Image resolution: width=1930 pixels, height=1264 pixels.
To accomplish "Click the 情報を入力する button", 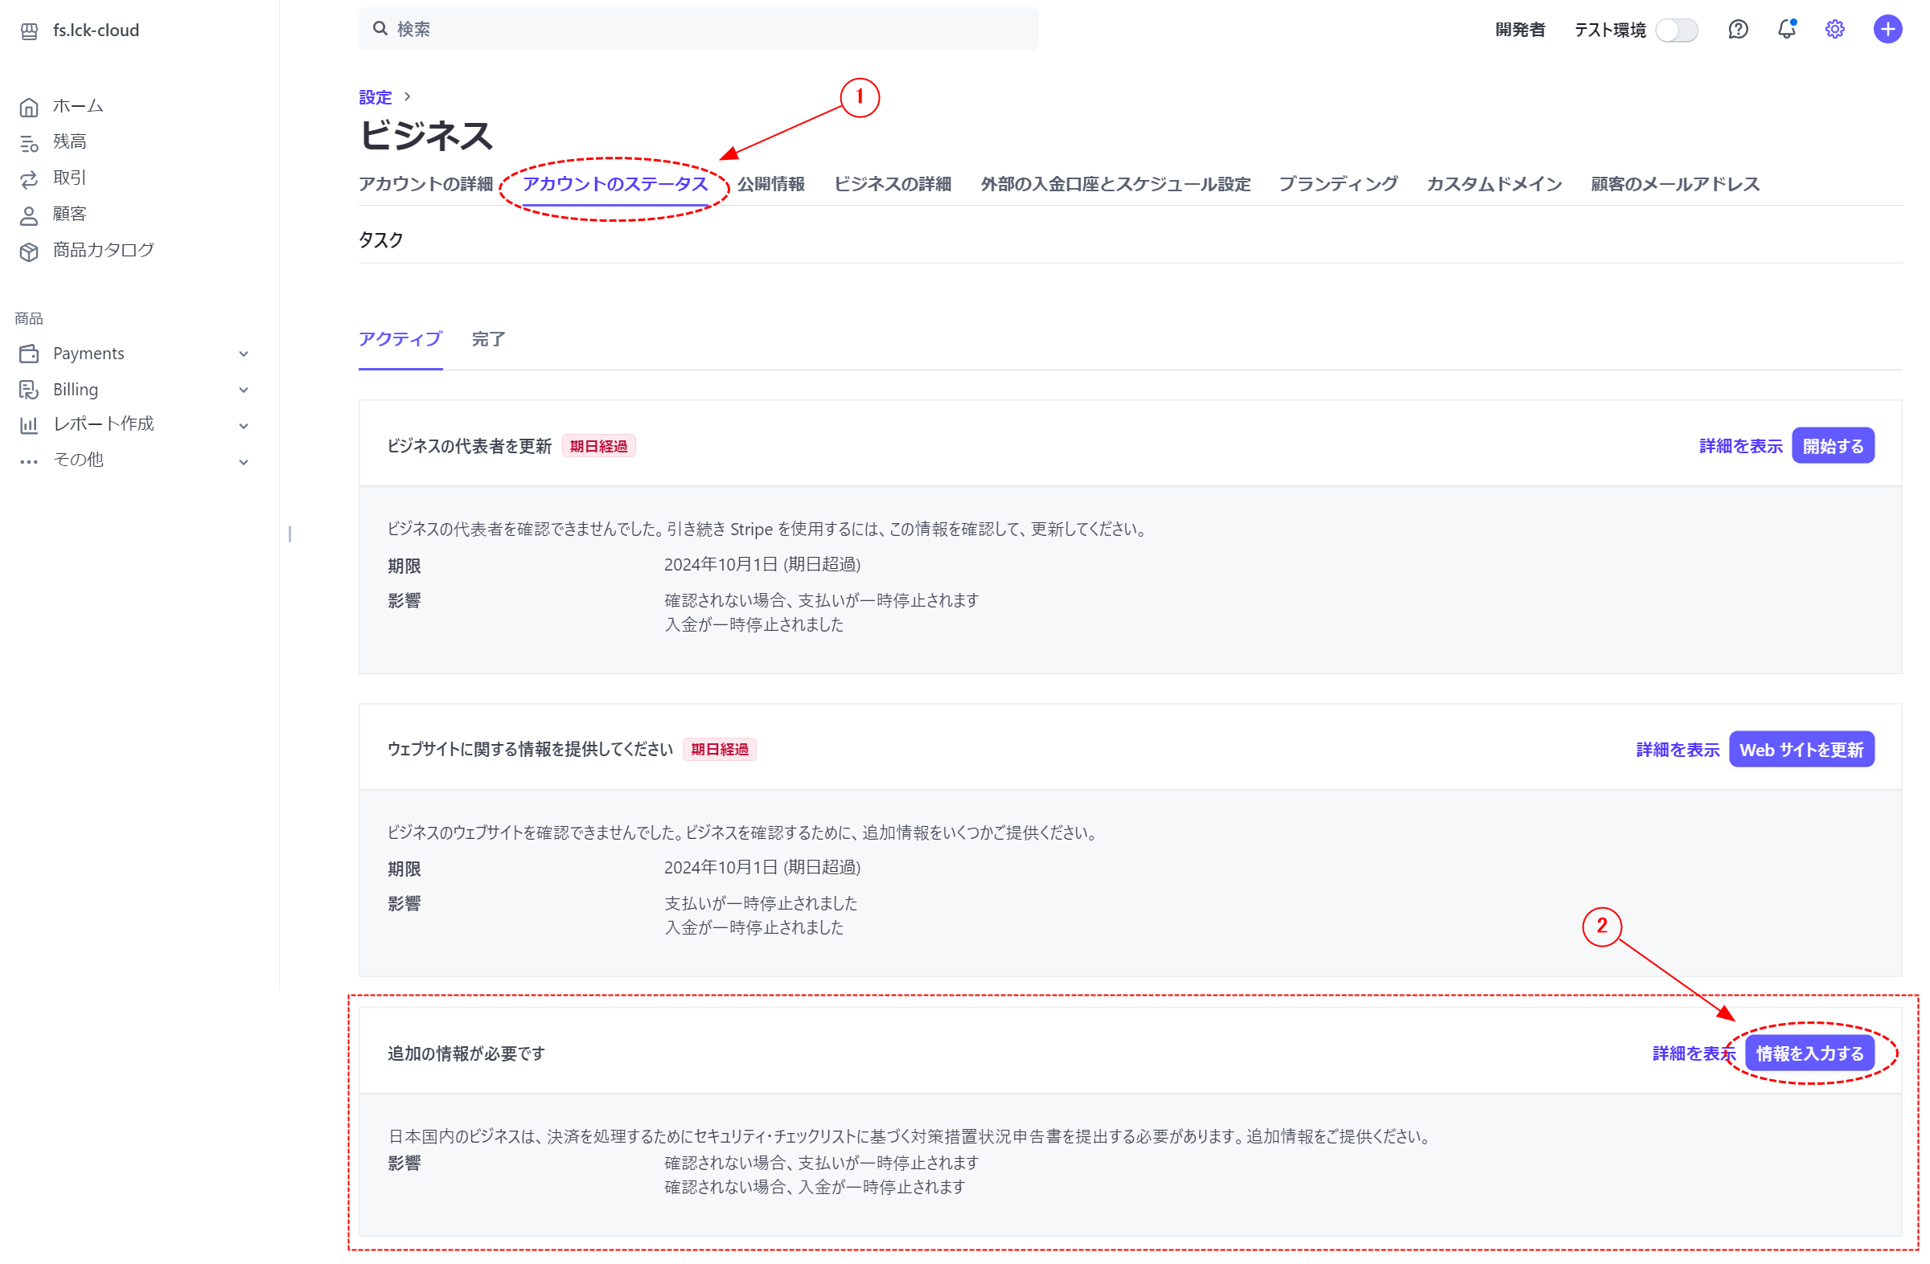I will coord(1813,1053).
